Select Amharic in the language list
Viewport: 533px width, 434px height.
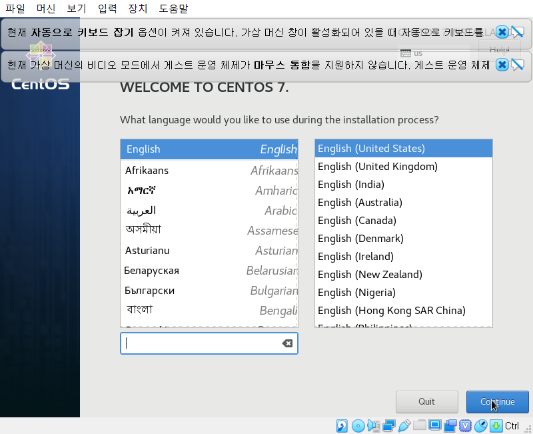coord(209,190)
